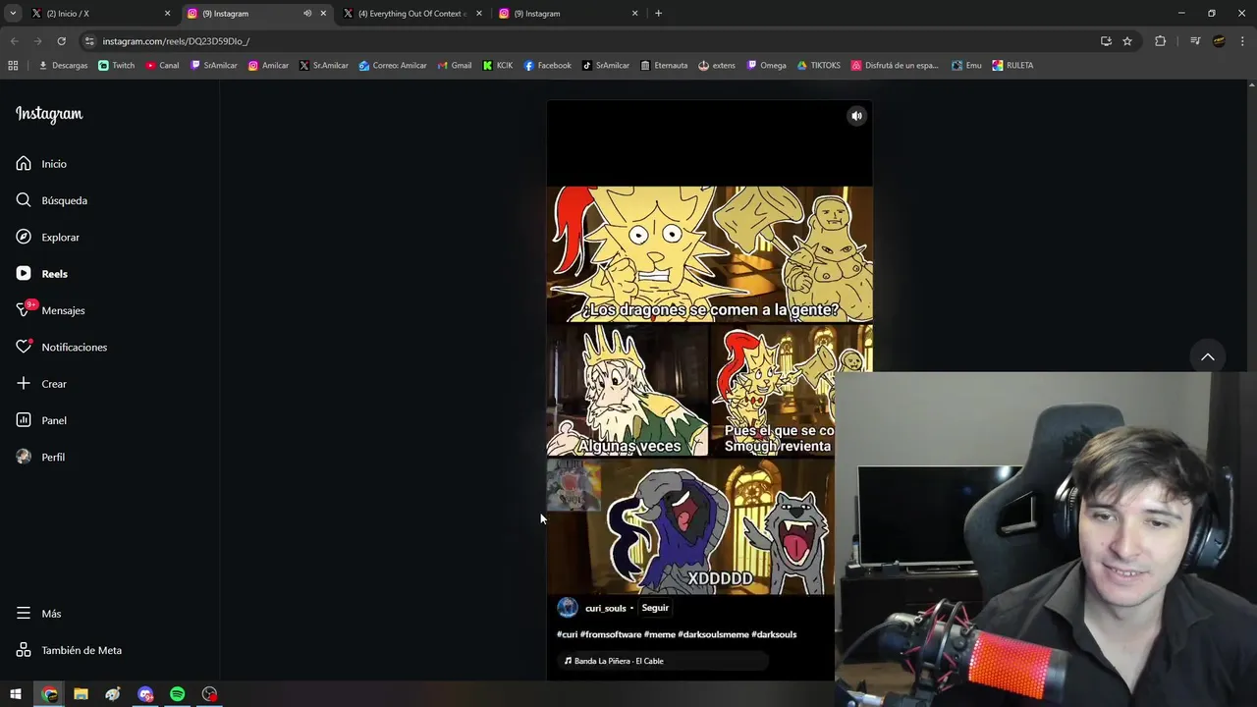This screenshot has width=1257, height=707.
Task: Open the #curi hashtag
Action: [567, 634]
